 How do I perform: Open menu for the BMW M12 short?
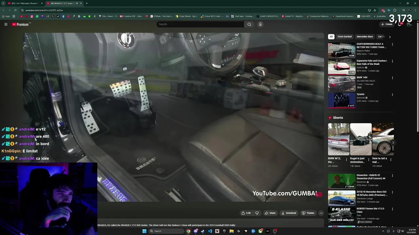(x=346, y=160)
